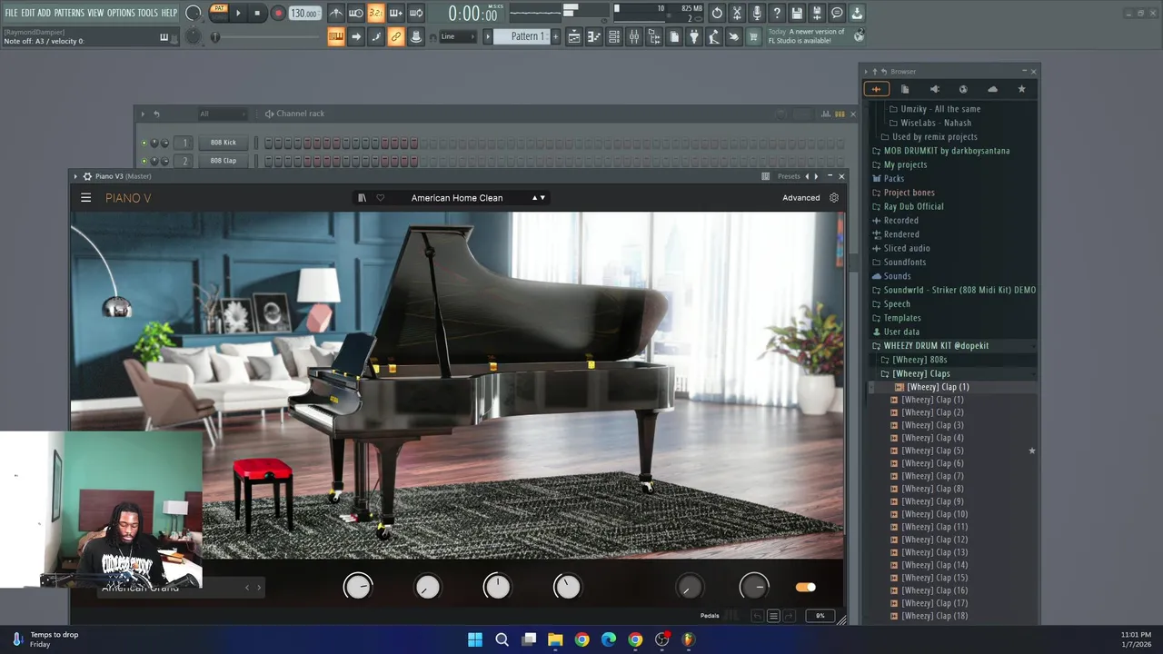The height and width of the screenshot is (654, 1163).
Task: Expand MOB DRUMKIT by darkboysantana folder
Action: tap(946, 151)
